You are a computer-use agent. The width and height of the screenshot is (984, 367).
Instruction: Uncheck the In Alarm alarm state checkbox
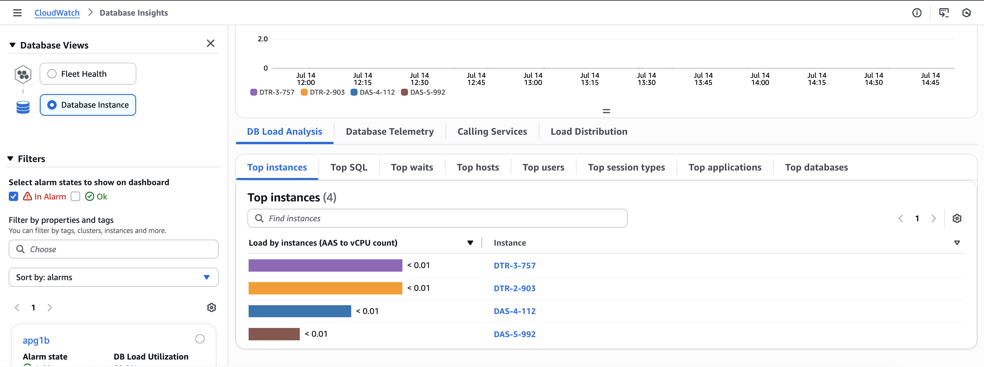click(x=13, y=196)
